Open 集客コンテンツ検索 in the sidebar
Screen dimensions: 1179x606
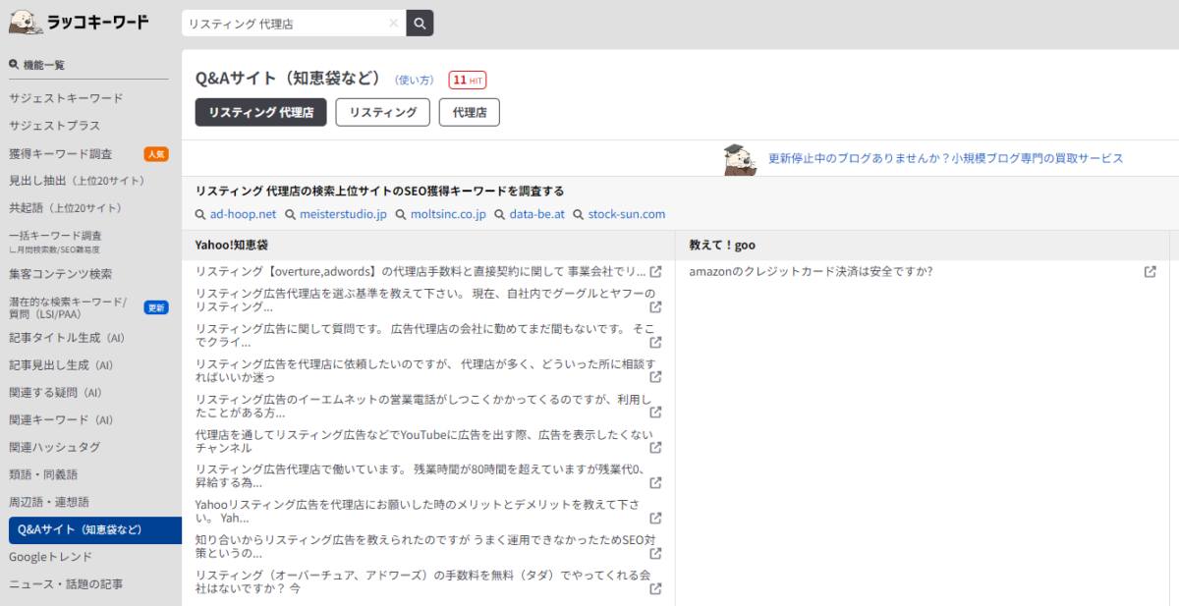(61, 274)
